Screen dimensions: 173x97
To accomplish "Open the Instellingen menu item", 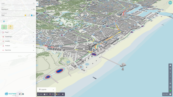I will pyautogui.click(x=18, y=37).
